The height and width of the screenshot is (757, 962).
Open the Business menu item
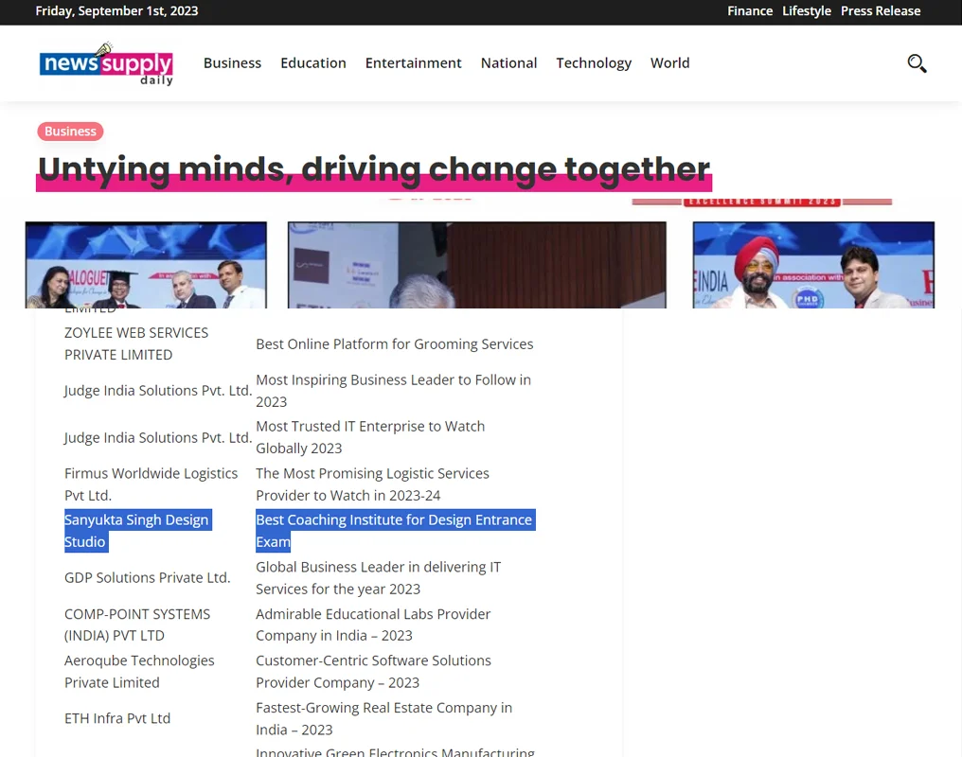232,63
